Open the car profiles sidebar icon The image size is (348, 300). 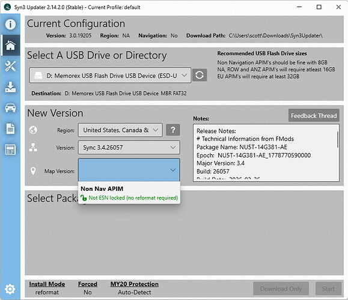[10, 108]
